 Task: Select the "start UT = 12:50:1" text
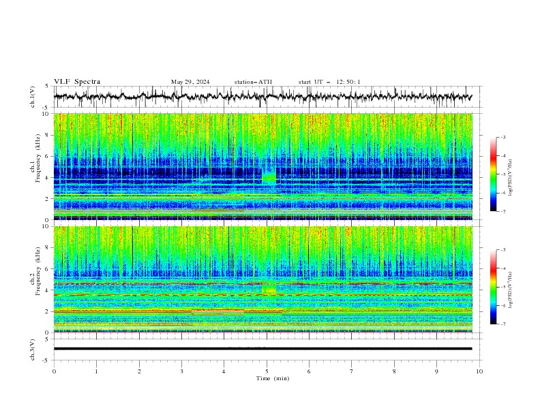pyautogui.click(x=329, y=82)
